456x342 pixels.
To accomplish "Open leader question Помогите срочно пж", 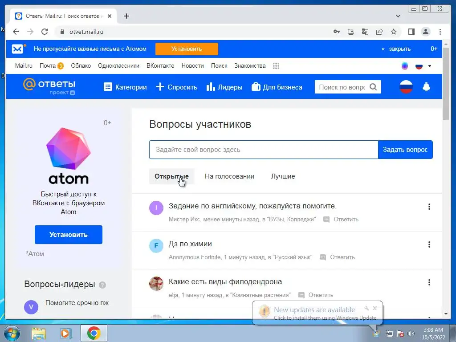I will tap(77, 303).
